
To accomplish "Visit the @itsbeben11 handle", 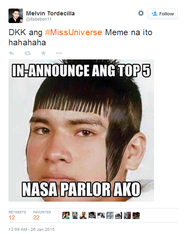I will (x=39, y=19).
